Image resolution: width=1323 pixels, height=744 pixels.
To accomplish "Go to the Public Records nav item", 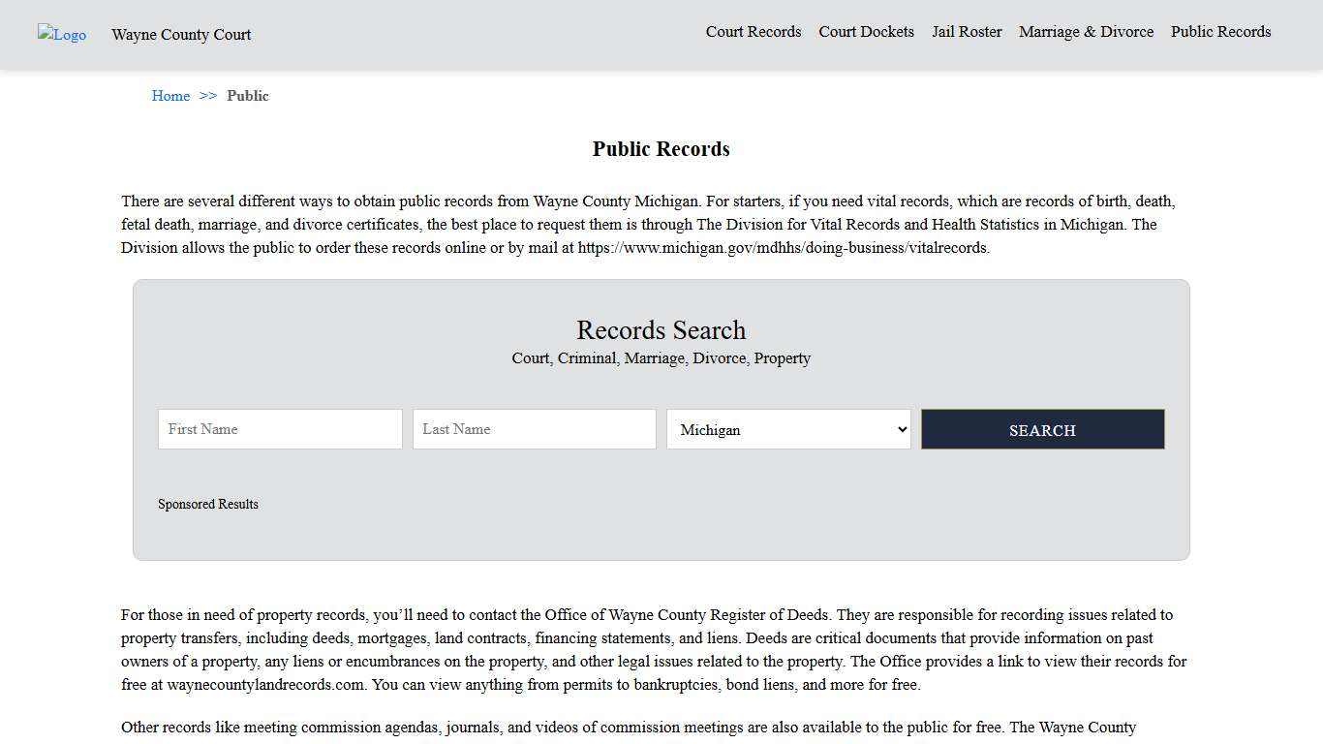I will [1220, 32].
